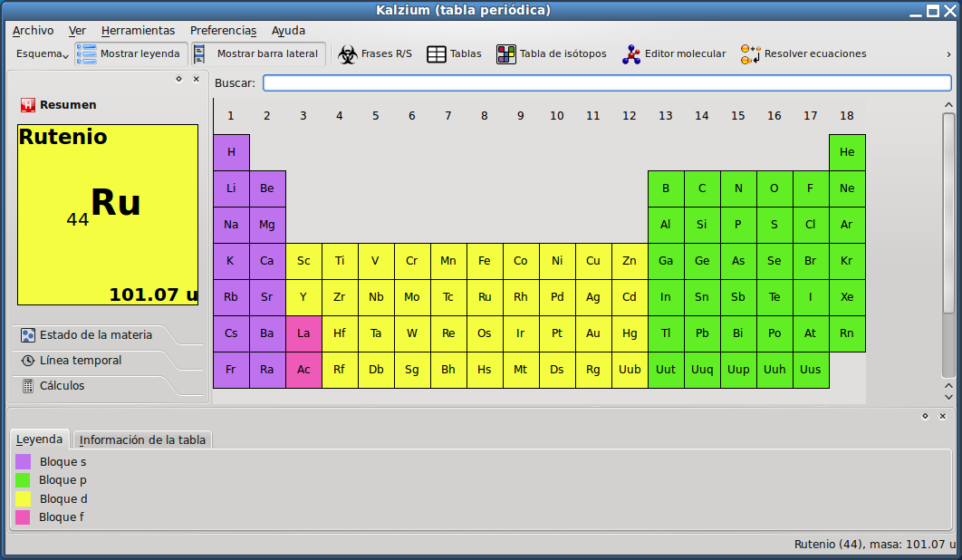Open the Frases R/S hazard icon

click(x=348, y=54)
